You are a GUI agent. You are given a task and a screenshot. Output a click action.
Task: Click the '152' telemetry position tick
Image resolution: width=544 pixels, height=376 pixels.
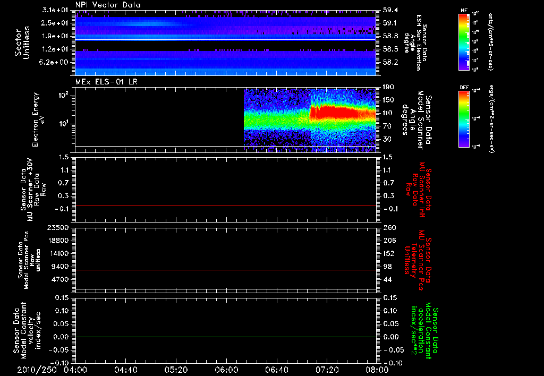pos(388,253)
